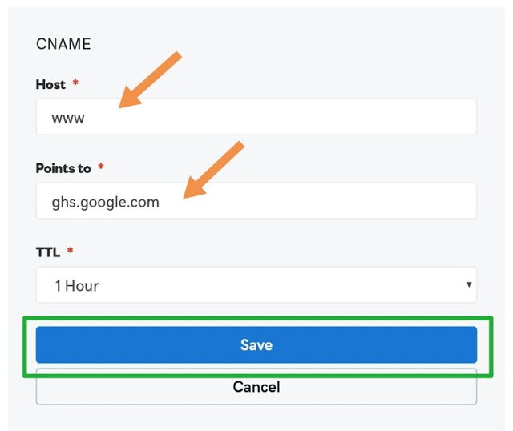Viewport: 513px width, 431px height.
Task: Select the 1 Hour TTL value
Action: point(77,285)
